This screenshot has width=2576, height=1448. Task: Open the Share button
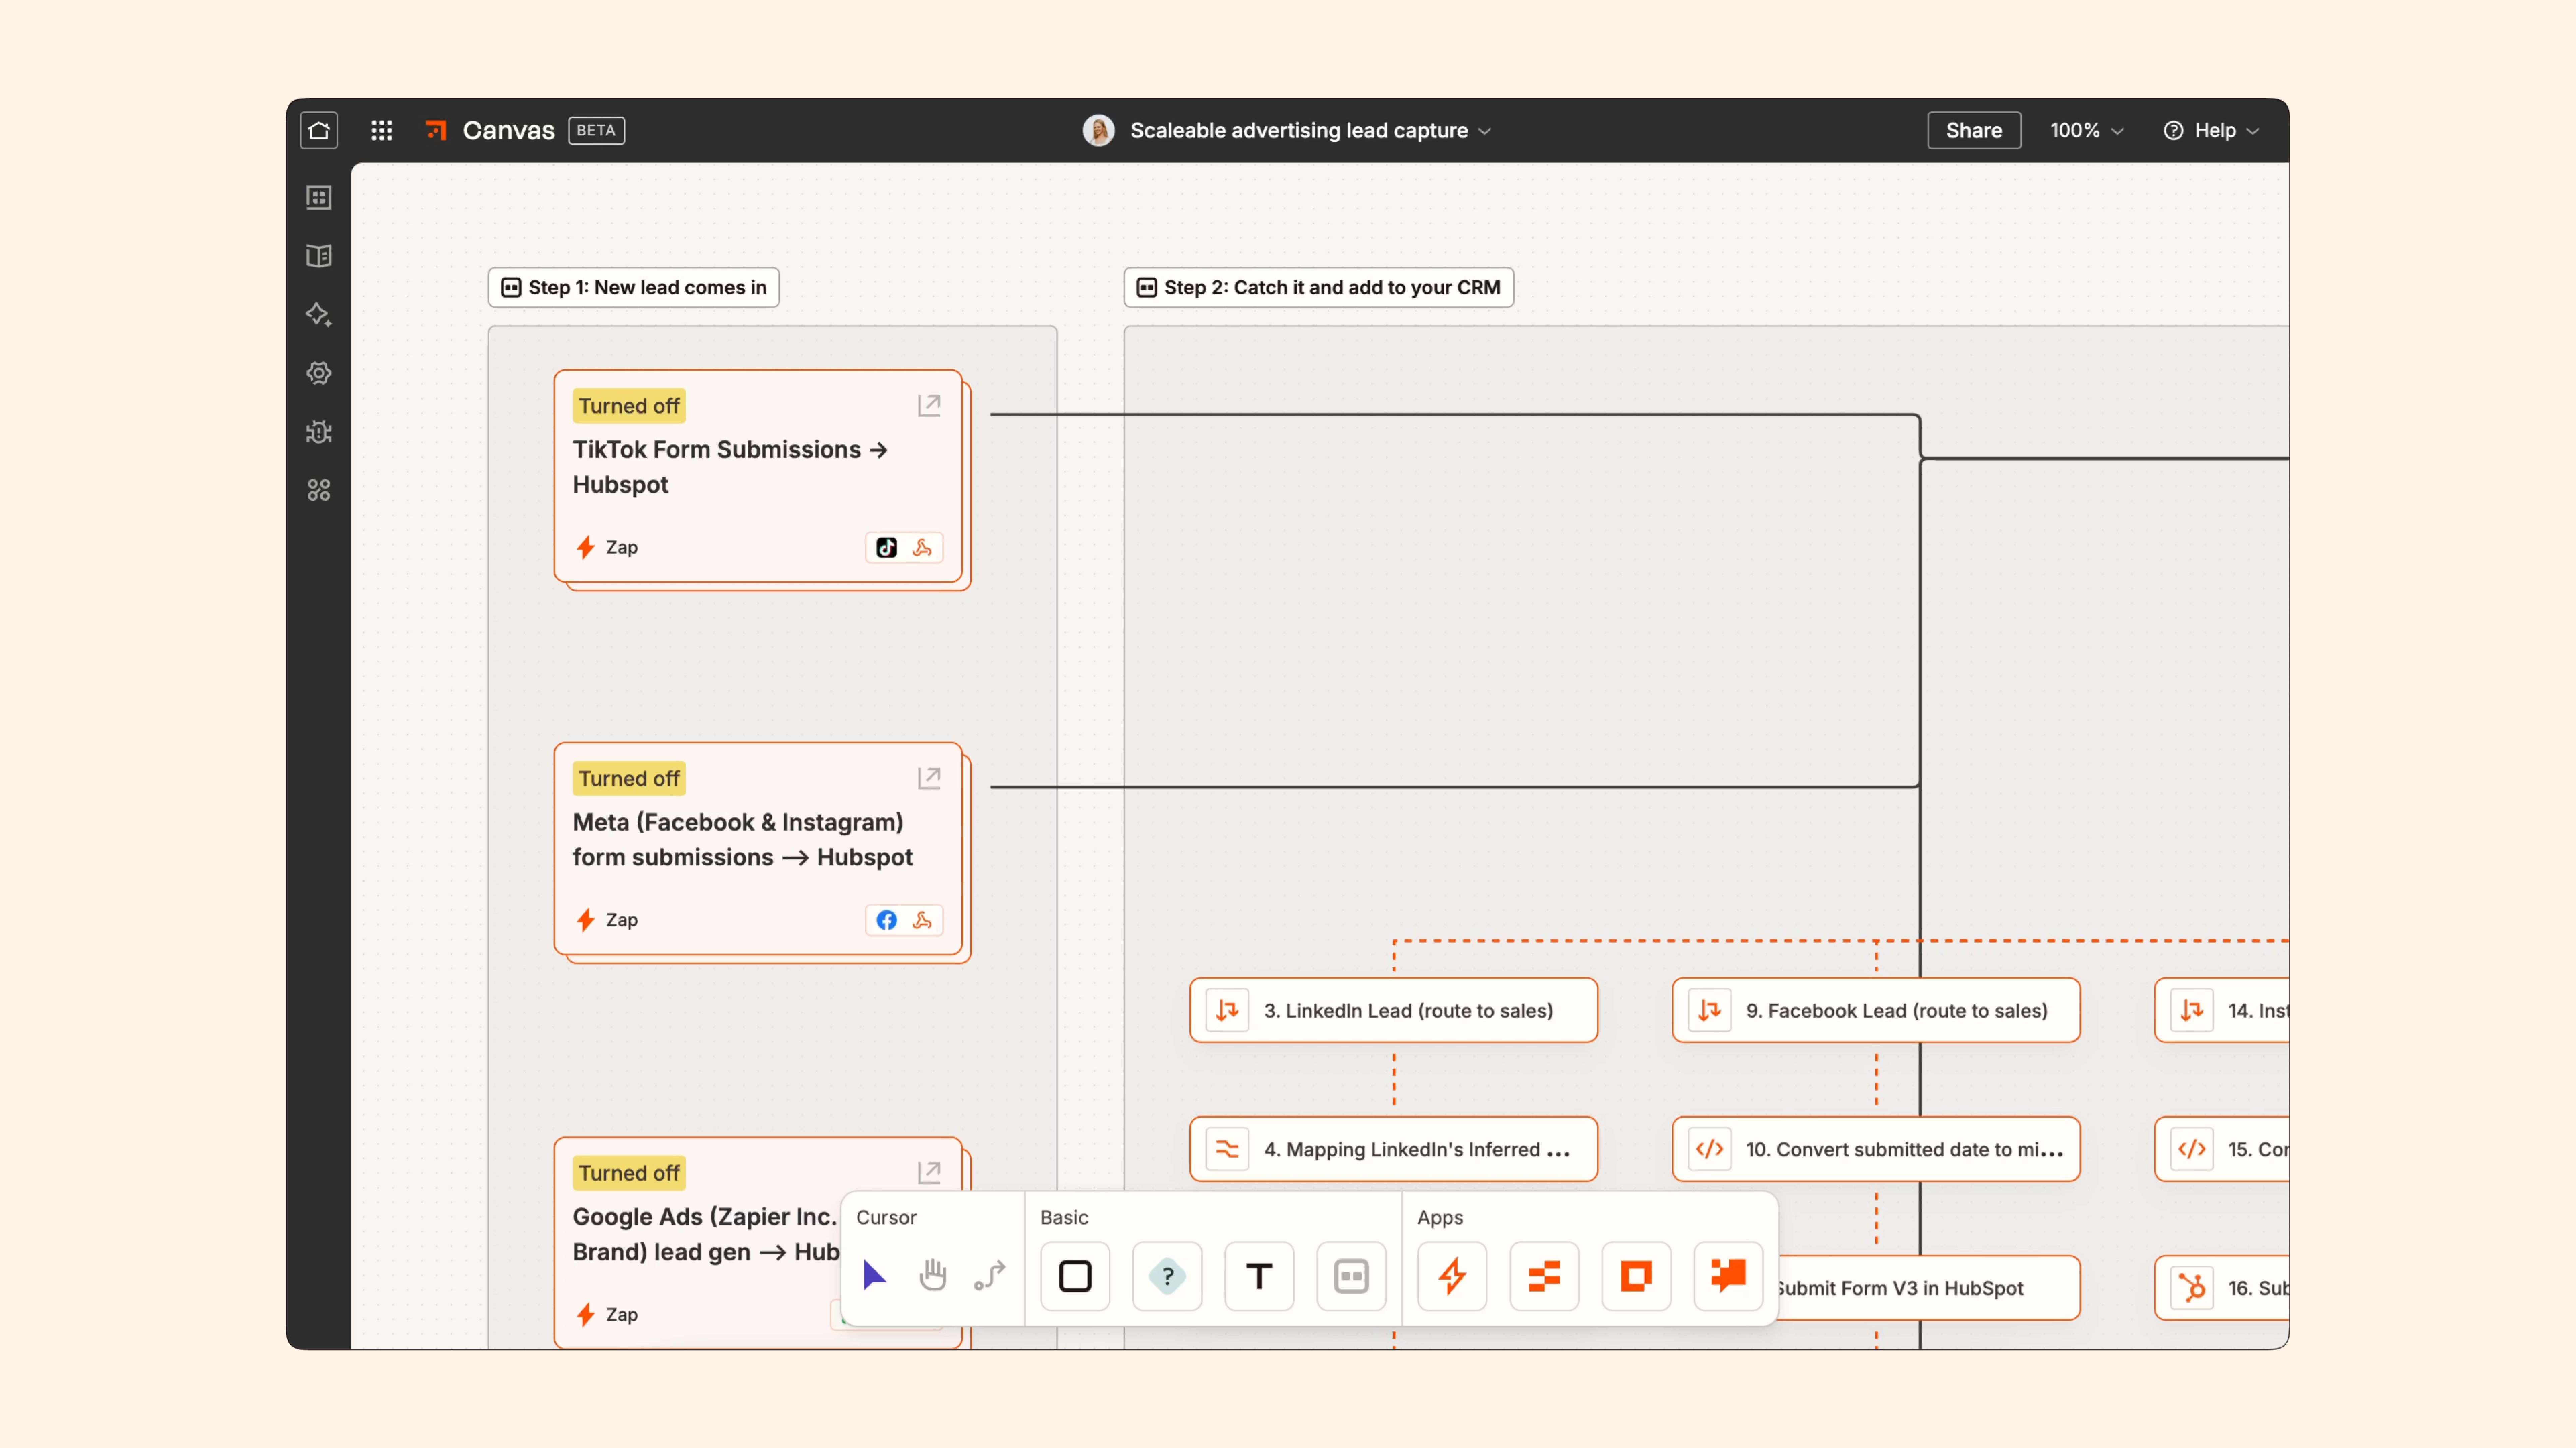(1971, 129)
